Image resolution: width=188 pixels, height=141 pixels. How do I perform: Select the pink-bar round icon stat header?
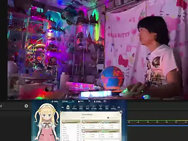(83, 131)
